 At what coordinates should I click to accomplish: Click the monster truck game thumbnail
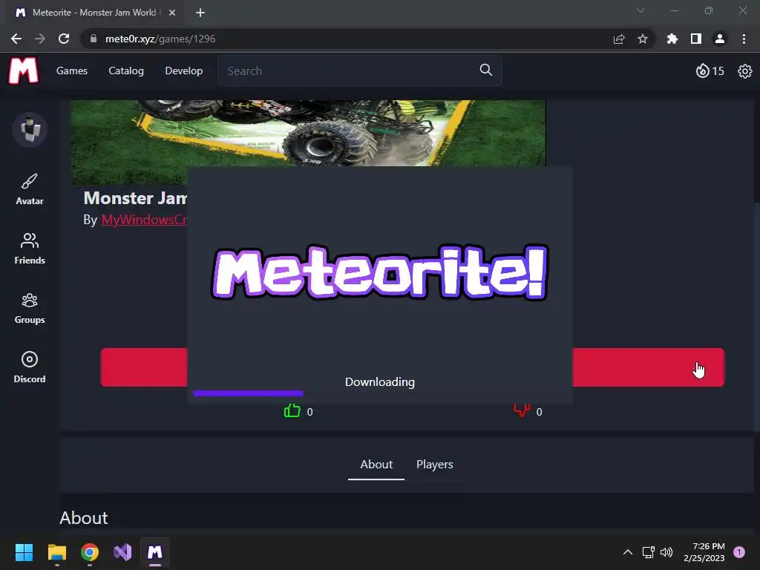tap(308, 133)
